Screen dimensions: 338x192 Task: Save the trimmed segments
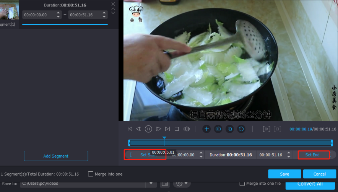pyautogui.click(x=284, y=174)
